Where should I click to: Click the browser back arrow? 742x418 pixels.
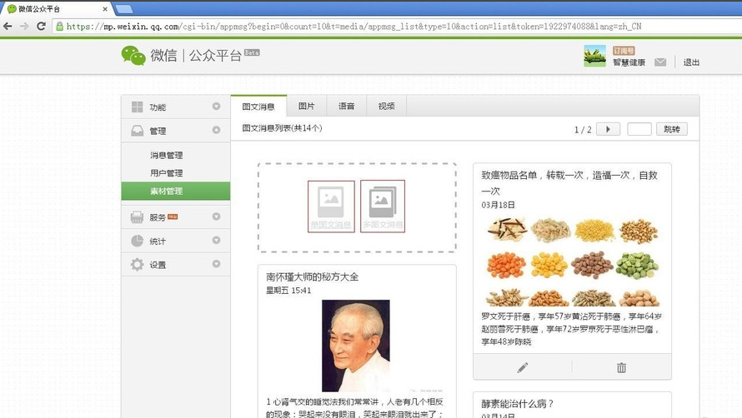8,26
